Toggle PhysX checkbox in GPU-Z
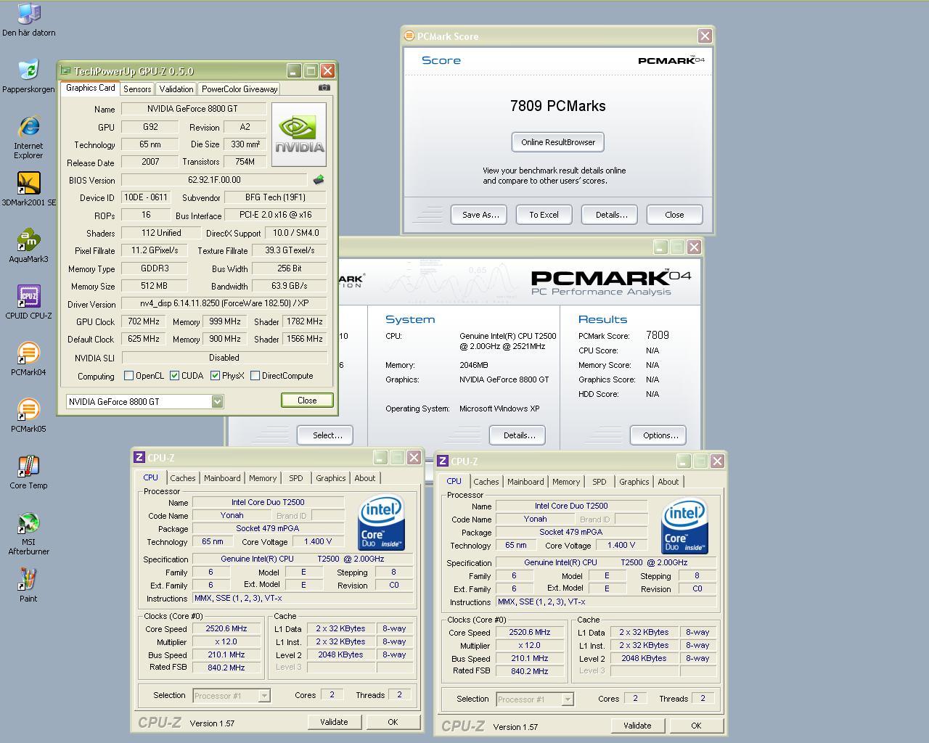 point(215,376)
